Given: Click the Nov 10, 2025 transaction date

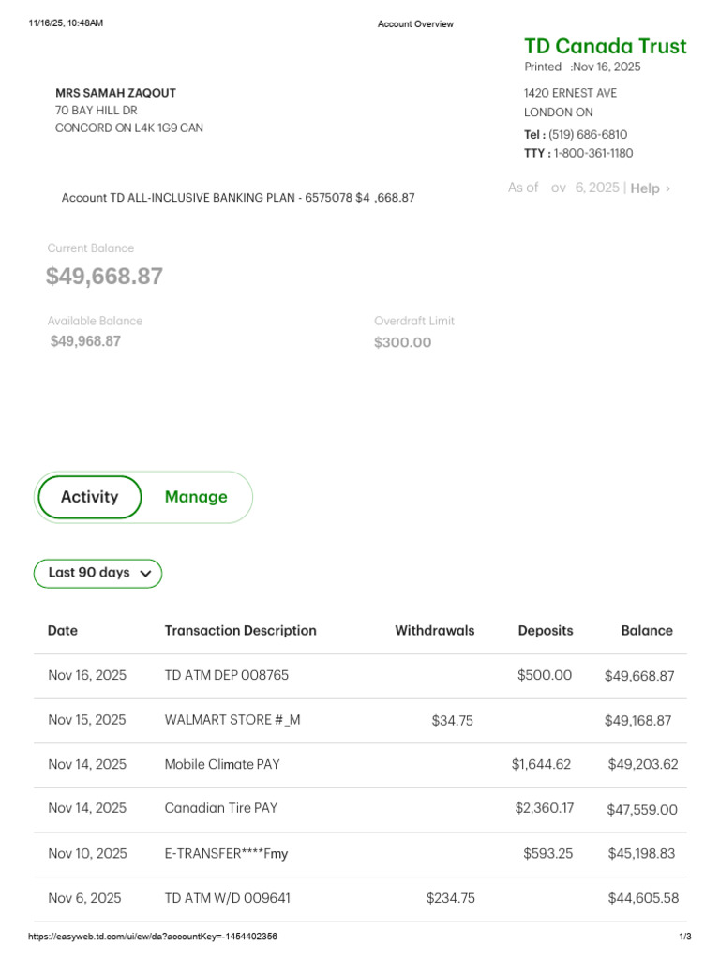Looking at the screenshot, I should point(87,853).
